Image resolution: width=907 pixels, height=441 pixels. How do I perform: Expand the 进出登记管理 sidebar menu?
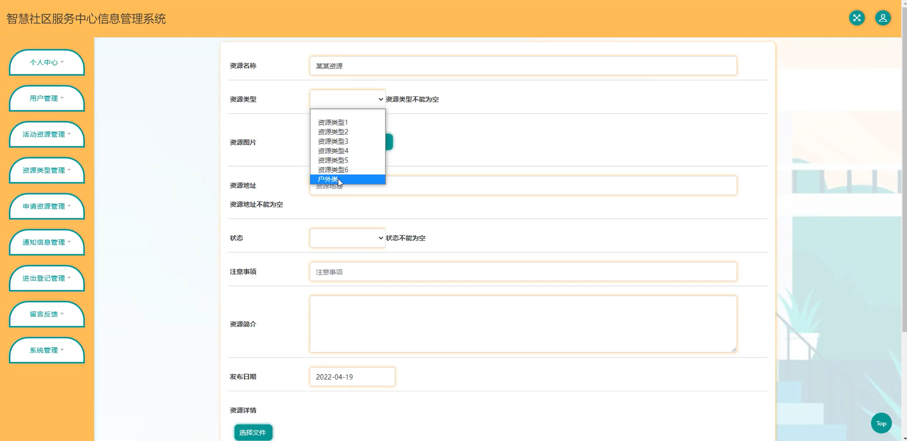47,278
